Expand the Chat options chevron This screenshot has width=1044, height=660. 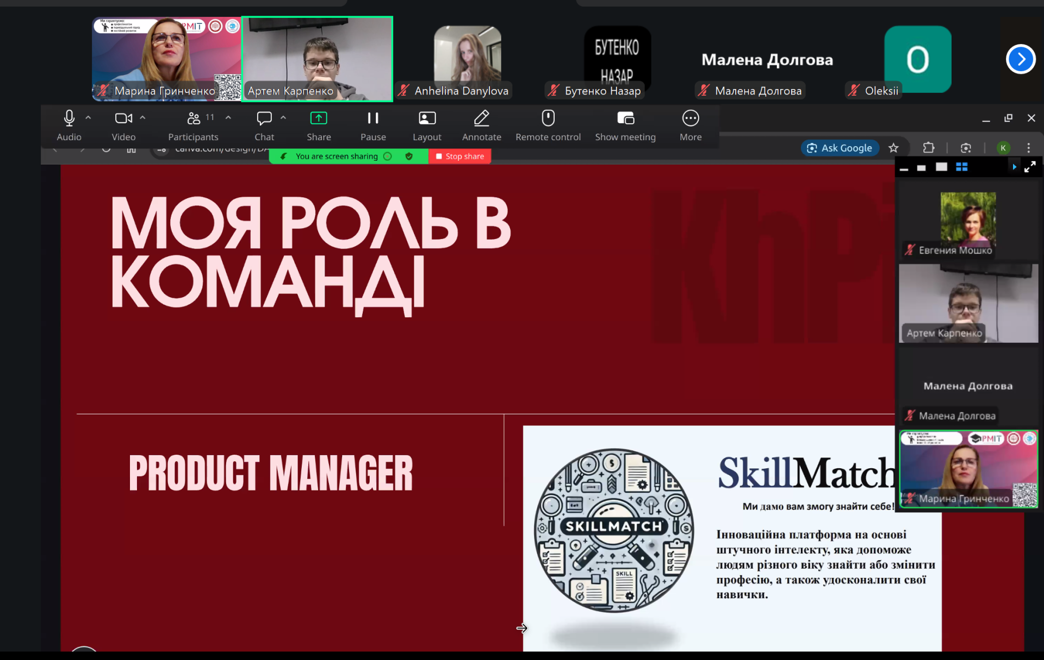click(x=283, y=117)
